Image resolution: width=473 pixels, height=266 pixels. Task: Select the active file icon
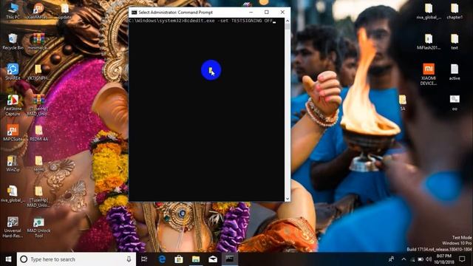tap(455, 72)
